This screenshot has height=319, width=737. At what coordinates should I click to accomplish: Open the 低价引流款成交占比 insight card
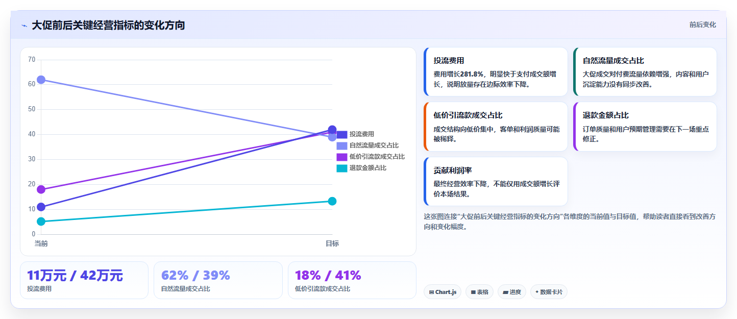[496, 127]
